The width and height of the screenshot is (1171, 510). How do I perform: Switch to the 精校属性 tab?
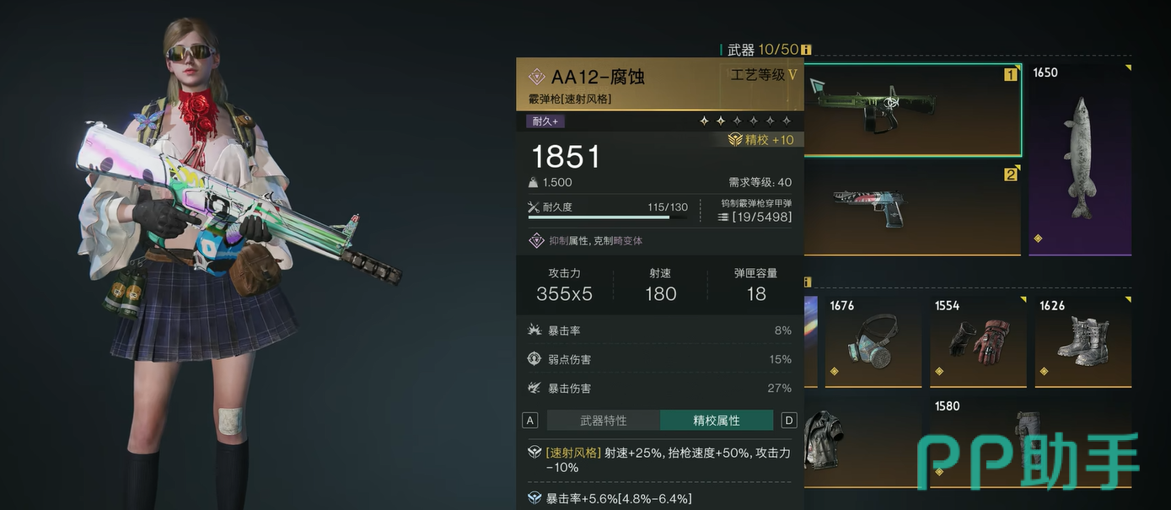pos(717,420)
